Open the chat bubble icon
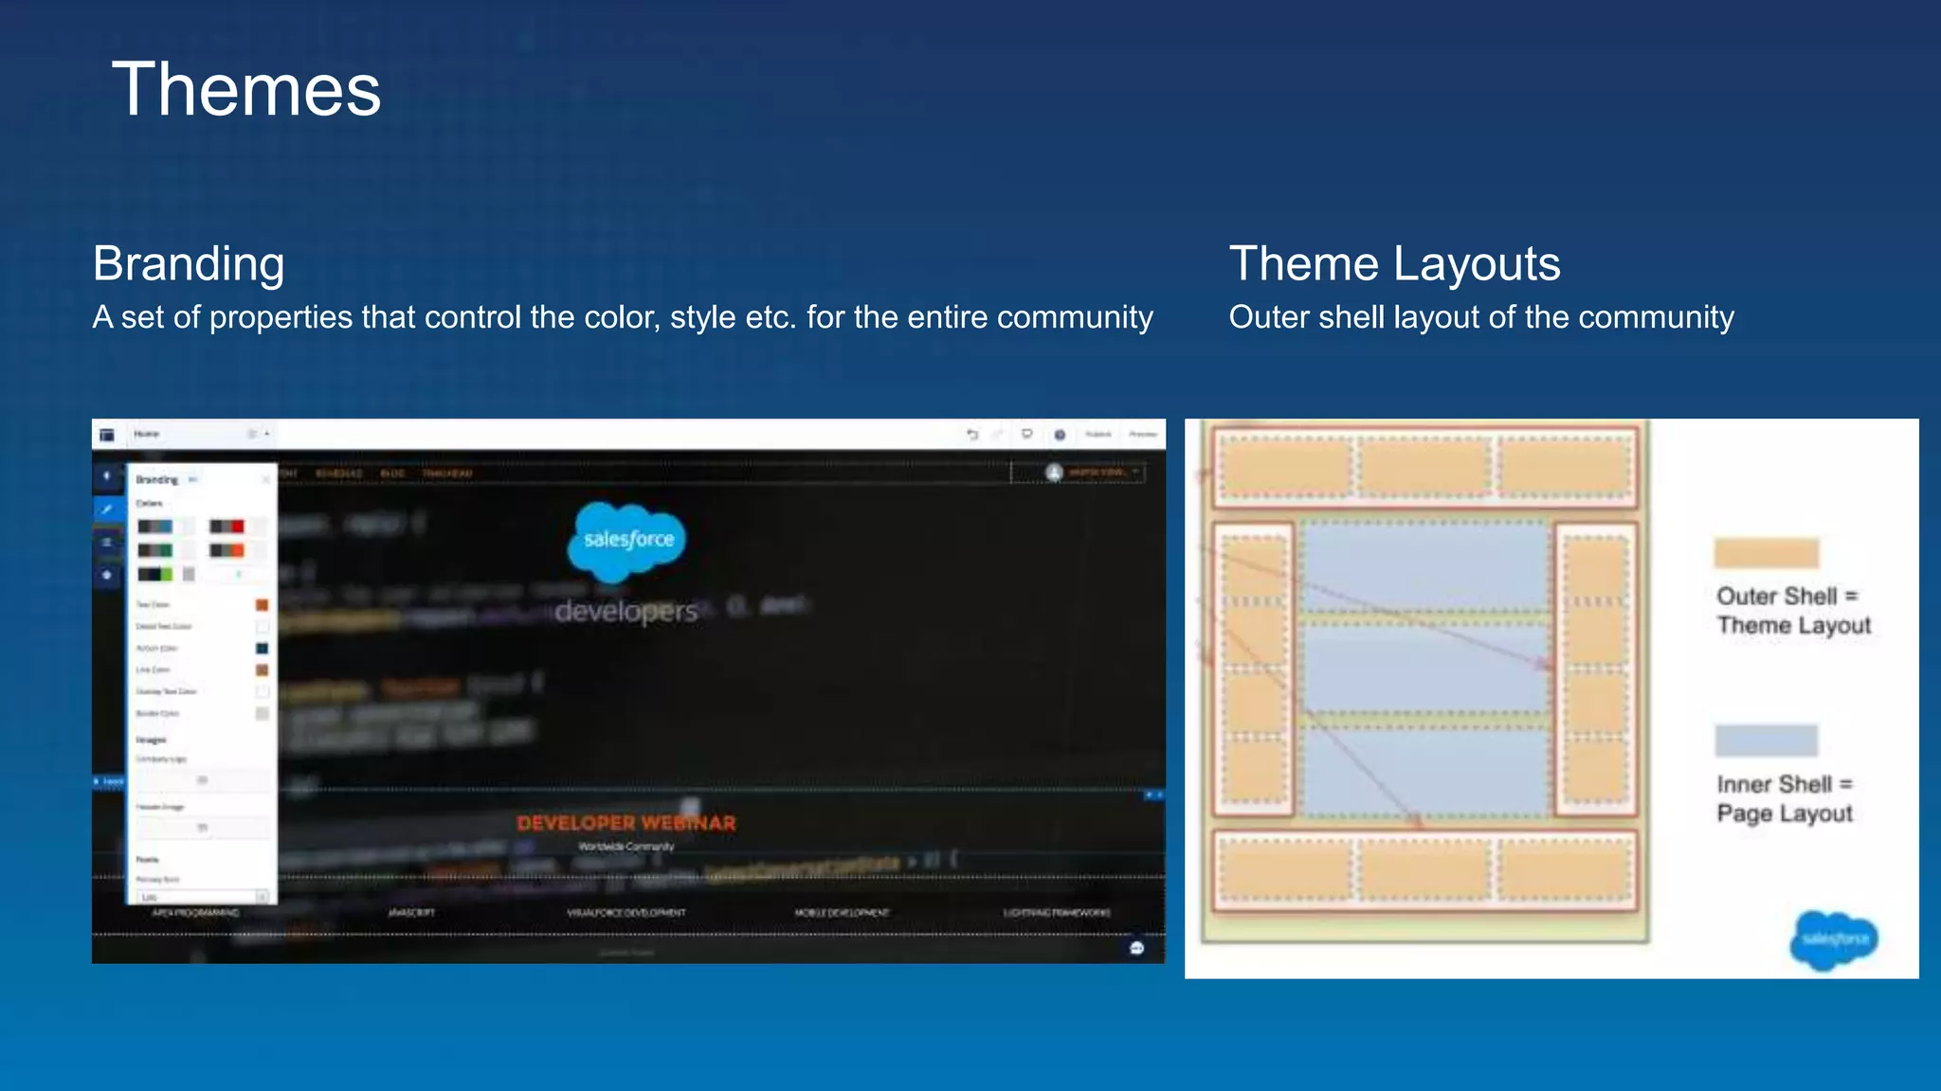 (x=1137, y=948)
